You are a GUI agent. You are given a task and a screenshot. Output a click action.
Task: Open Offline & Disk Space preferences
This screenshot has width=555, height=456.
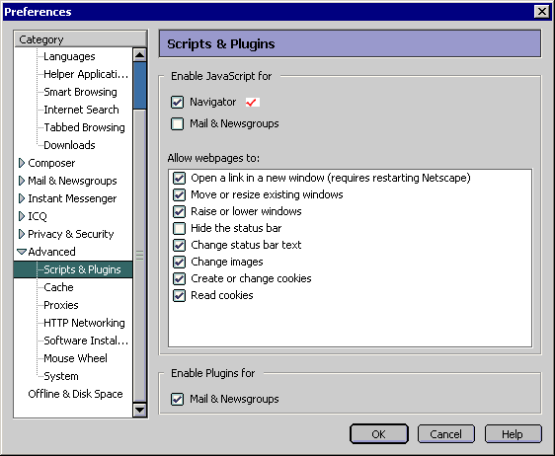75,394
